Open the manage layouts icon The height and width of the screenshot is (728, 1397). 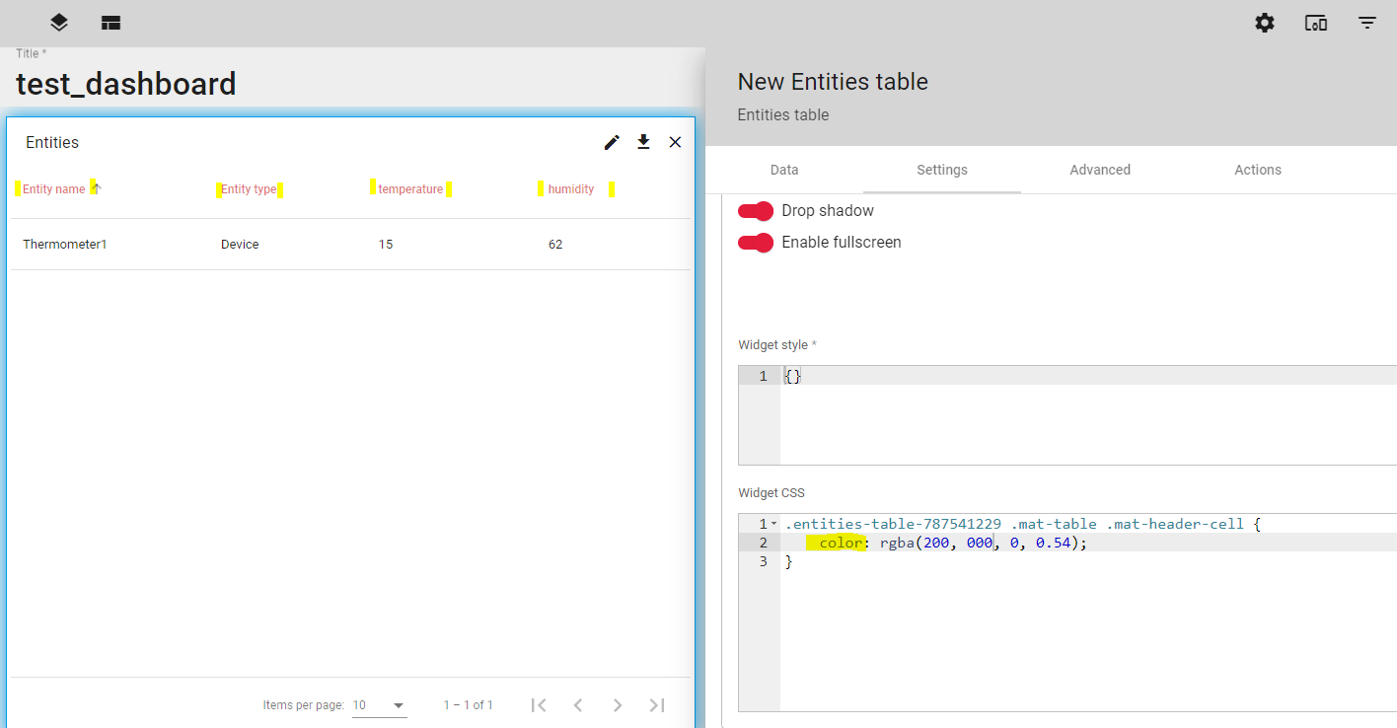110,23
